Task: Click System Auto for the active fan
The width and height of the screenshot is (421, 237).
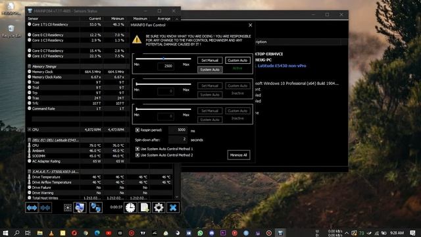Action: tap(210, 70)
